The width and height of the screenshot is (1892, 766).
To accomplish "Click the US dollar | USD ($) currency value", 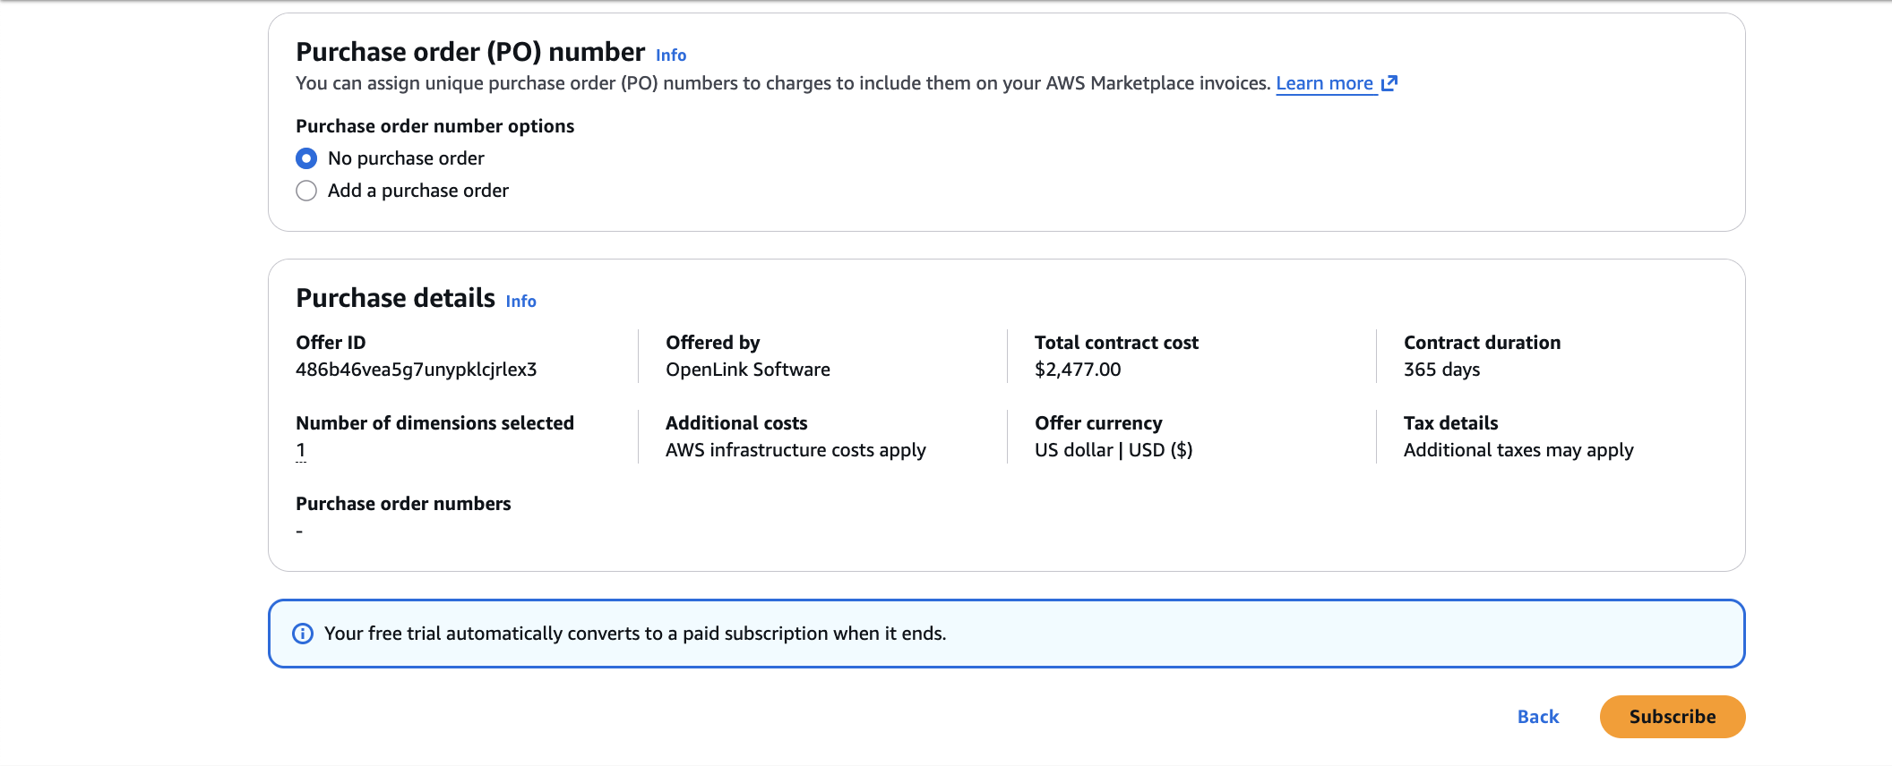I will [x=1113, y=450].
